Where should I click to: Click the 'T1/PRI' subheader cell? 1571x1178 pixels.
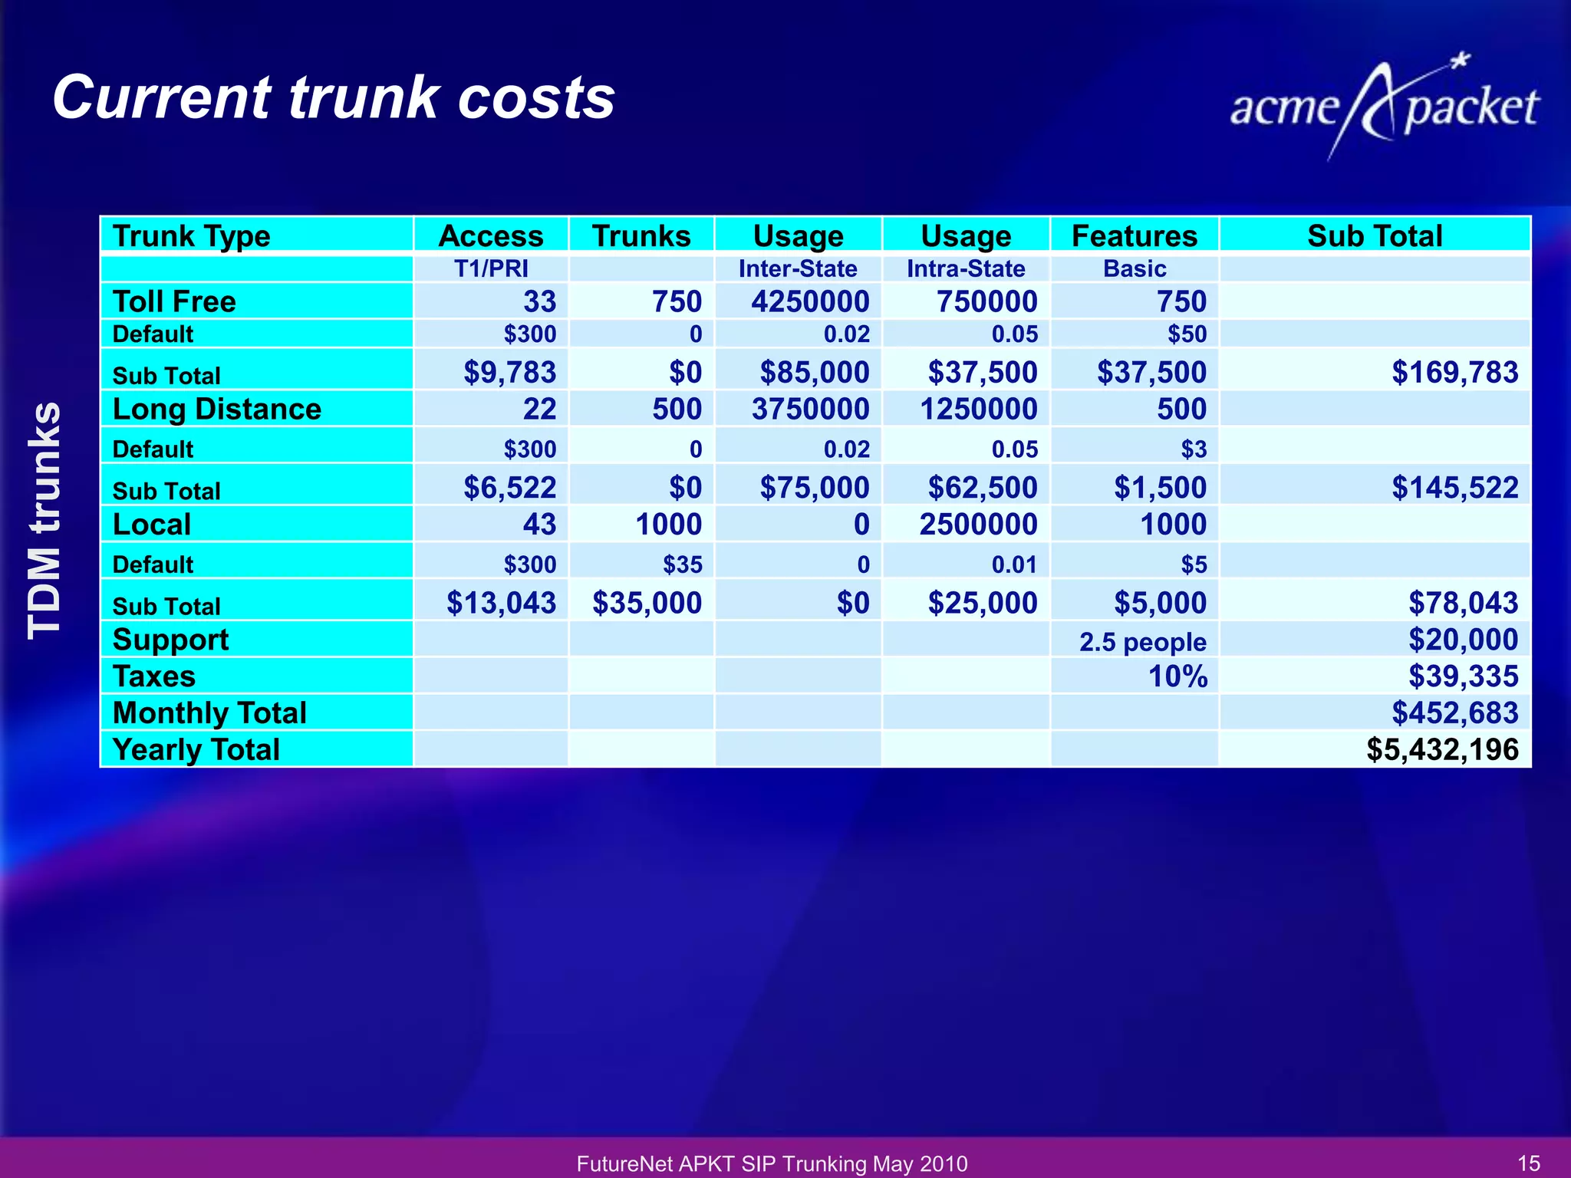click(x=491, y=268)
